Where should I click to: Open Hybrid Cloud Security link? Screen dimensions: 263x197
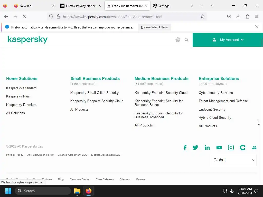point(215,117)
